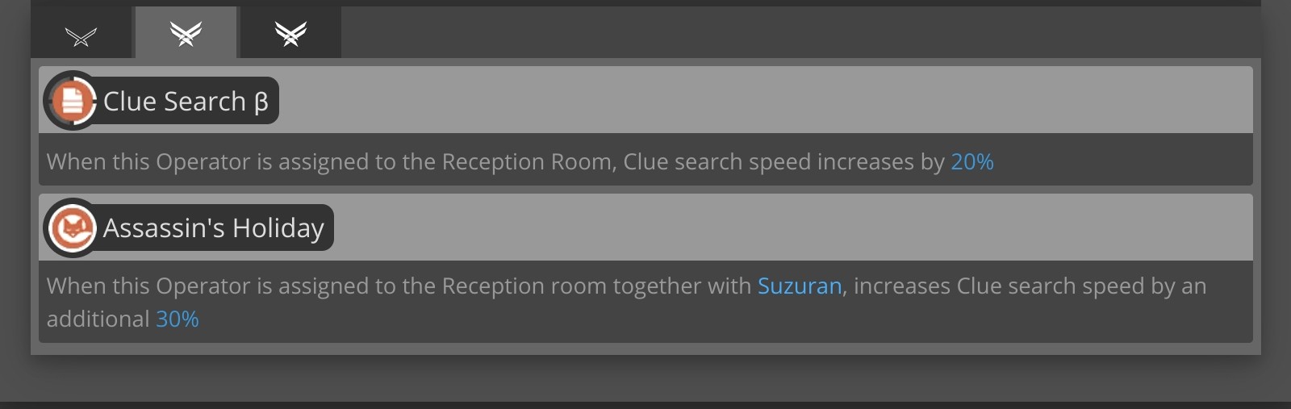Click the 30% value in Assassin's Holiday description

[177, 319]
